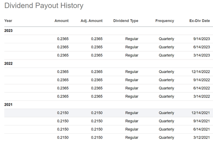Screen dimensions: 213x141
Task: Select the Adj. Amount column header
Action: (92, 21)
